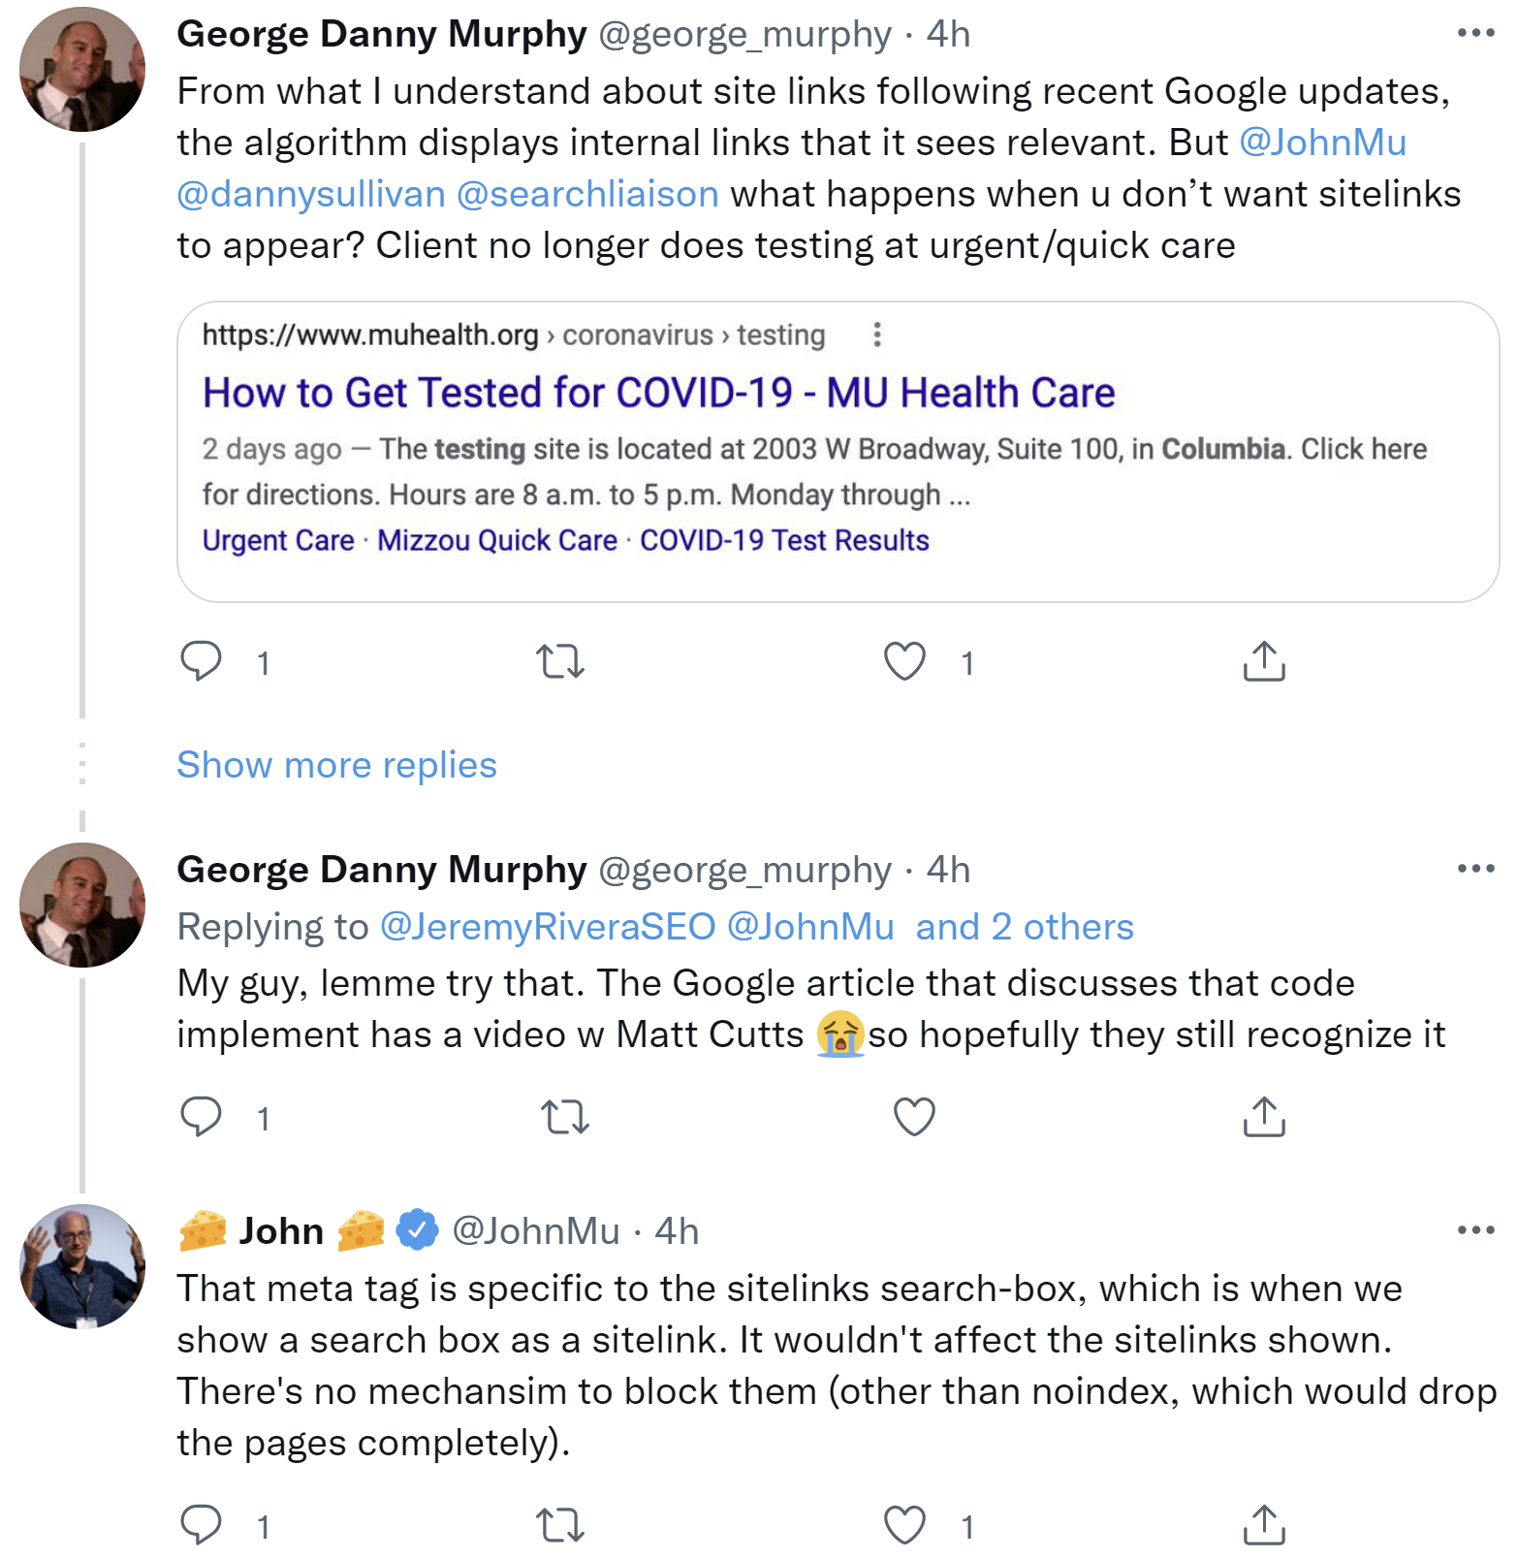Expand hidden replies via Show more replies
This screenshot has height=1560, width=1518.
336,765
